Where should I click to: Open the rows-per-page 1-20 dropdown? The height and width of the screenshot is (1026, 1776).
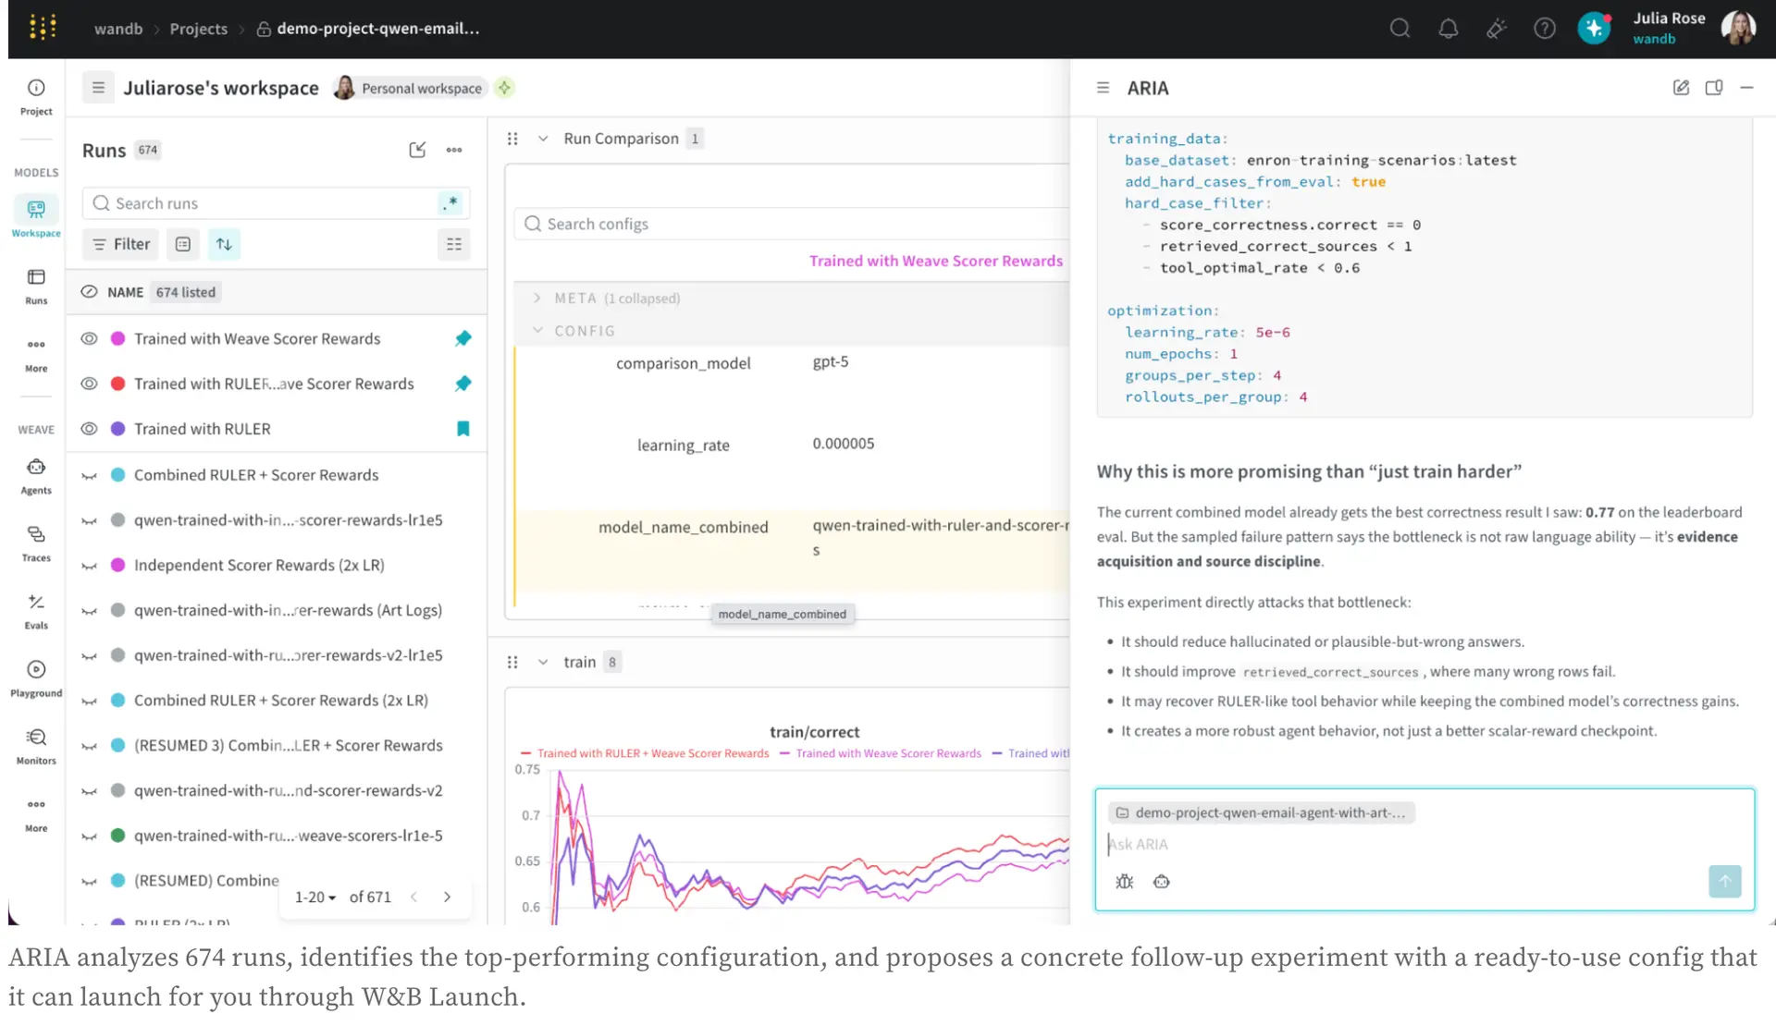tap(315, 897)
